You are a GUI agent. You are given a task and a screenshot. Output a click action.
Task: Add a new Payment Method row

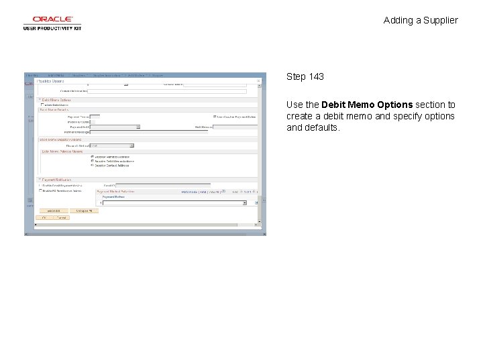click(x=256, y=203)
